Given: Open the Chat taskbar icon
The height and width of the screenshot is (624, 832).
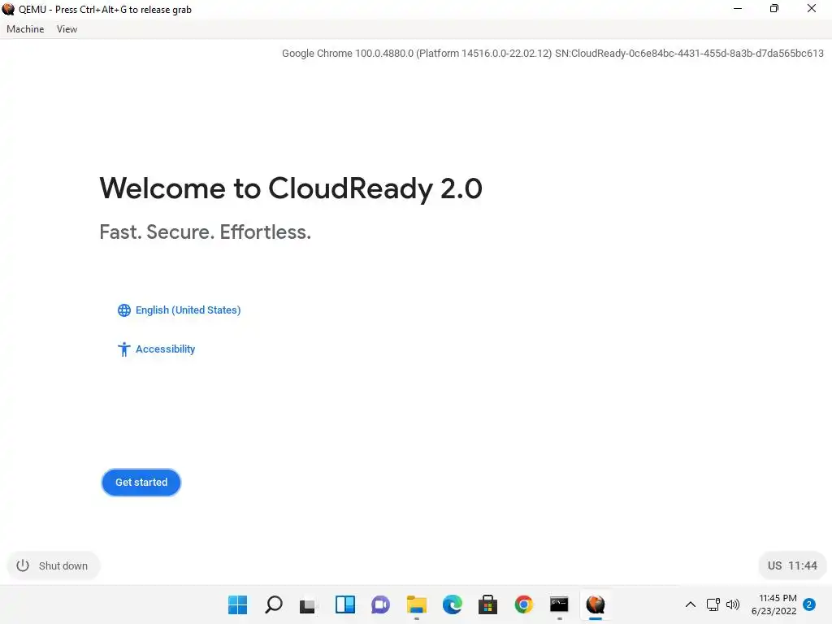Looking at the screenshot, I should pos(380,604).
